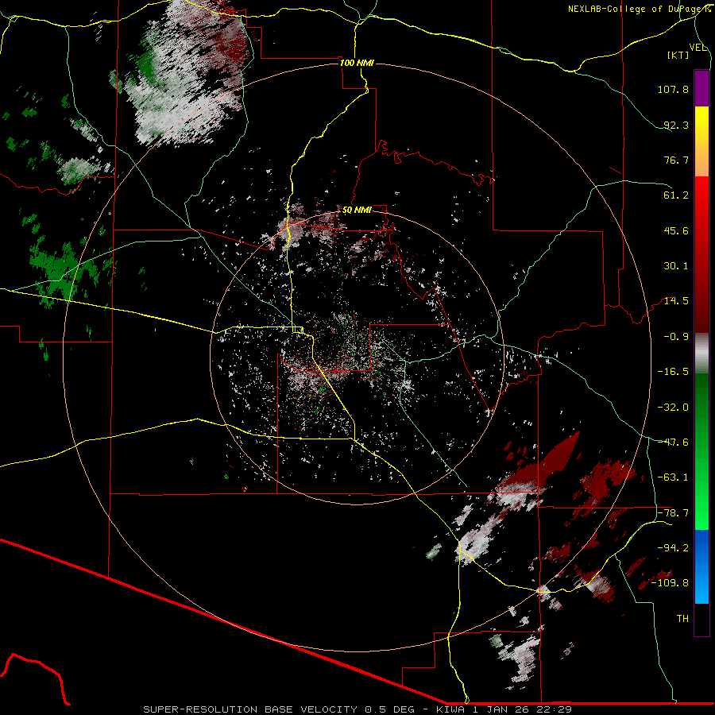Select the -47.6 velocity scale value
Viewport: 715px width, 715px height.
tap(673, 443)
